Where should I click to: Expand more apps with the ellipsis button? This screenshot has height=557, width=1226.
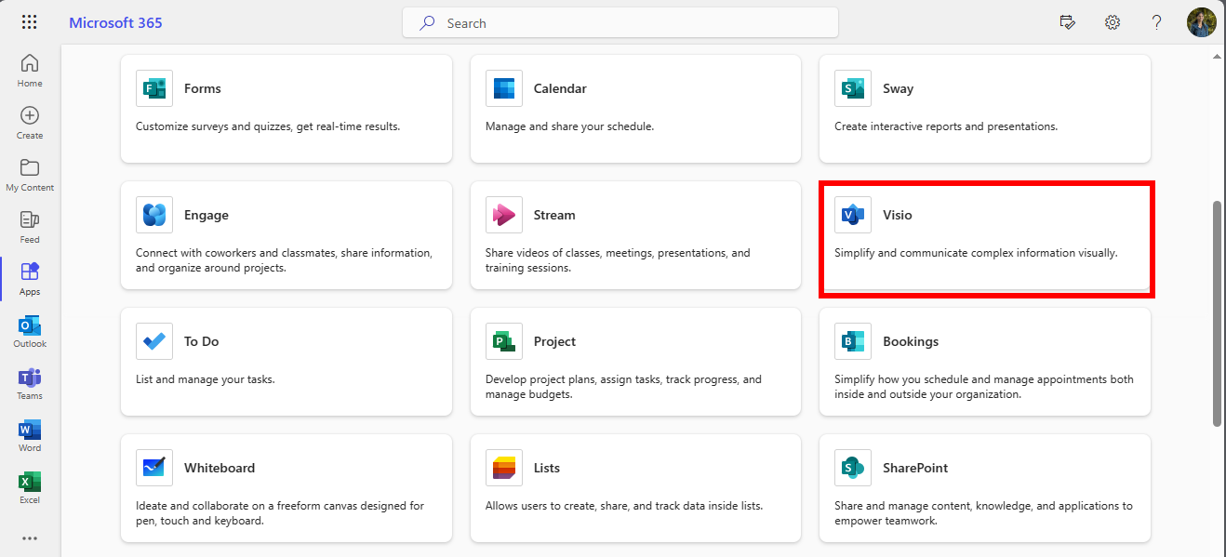coord(30,537)
